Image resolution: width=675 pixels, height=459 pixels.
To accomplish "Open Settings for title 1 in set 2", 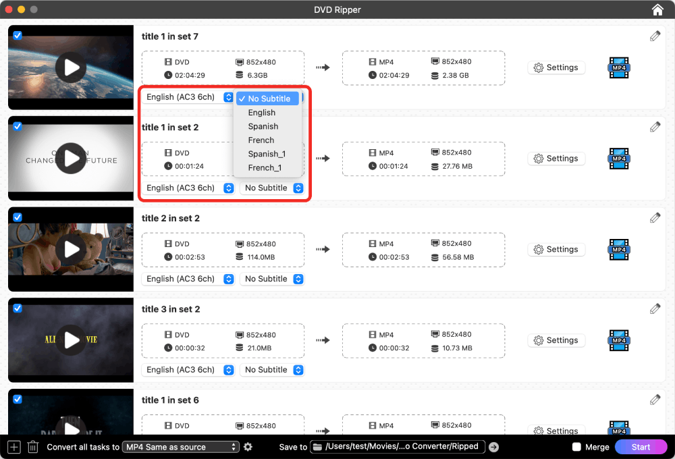I will click(556, 158).
